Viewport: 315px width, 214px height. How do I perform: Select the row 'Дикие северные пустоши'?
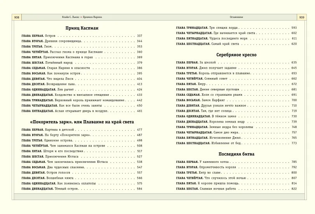pos(237,90)
